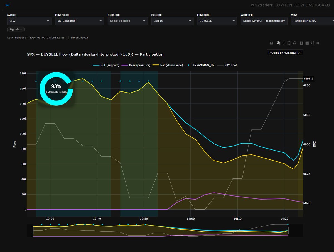Open the View dropdown Participation (EMA)
Screen dimensions: 334x252
click(x=312, y=21)
